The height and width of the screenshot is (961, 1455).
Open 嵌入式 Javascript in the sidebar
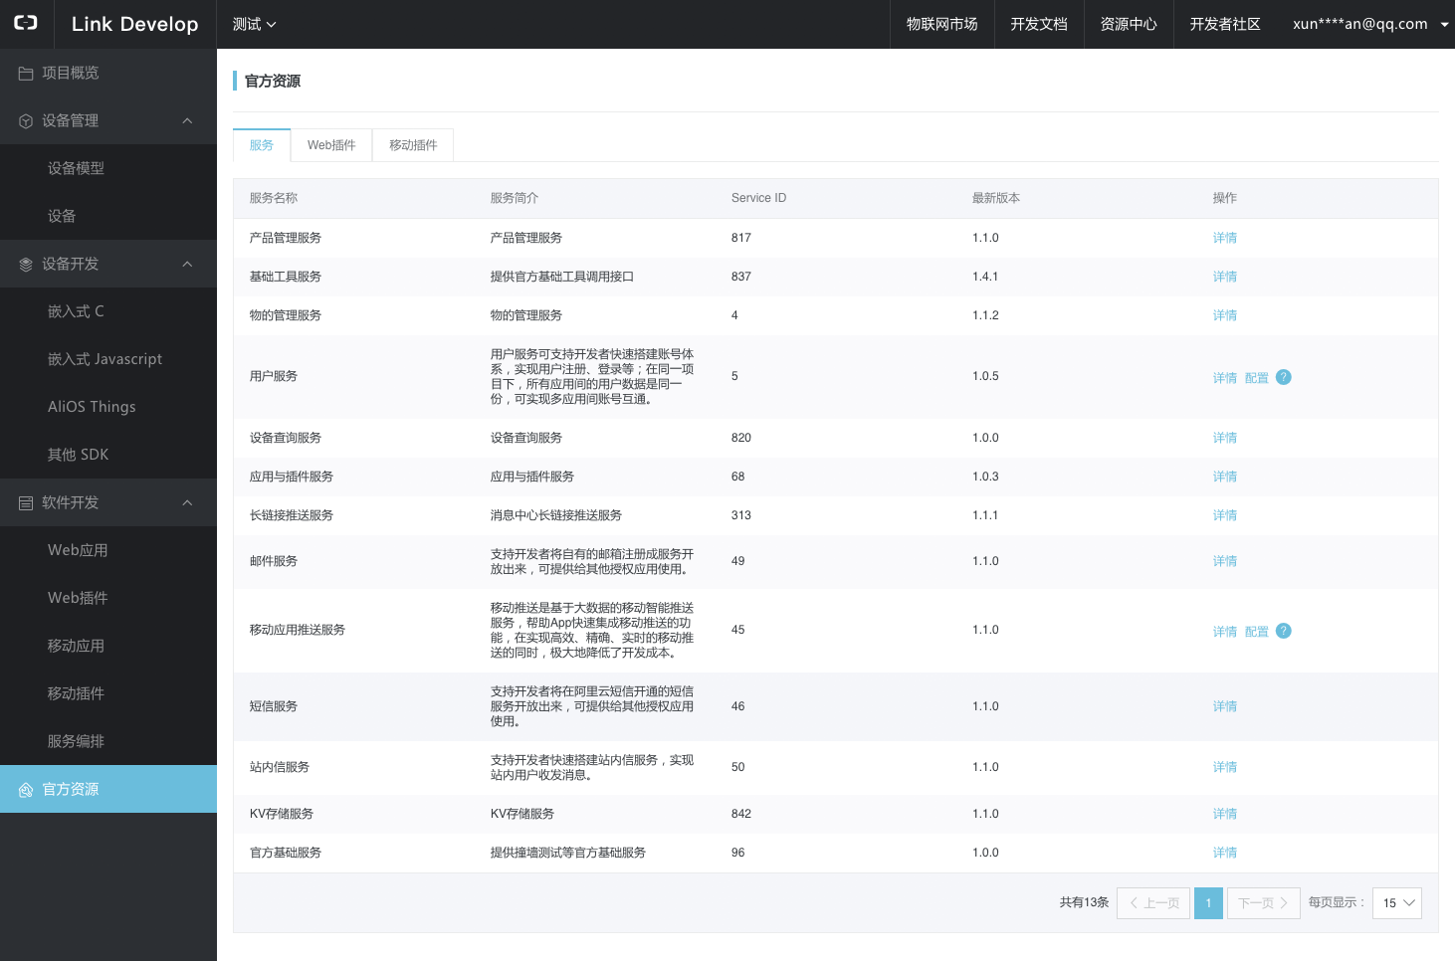(x=108, y=359)
